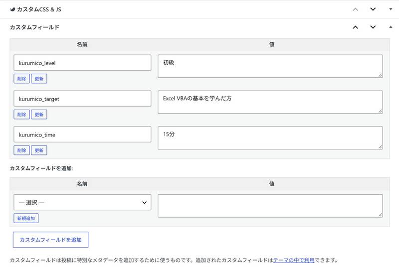This screenshot has height=268, width=399.
Task: Click the kurumico_level name field
Action: [x=82, y=63]
